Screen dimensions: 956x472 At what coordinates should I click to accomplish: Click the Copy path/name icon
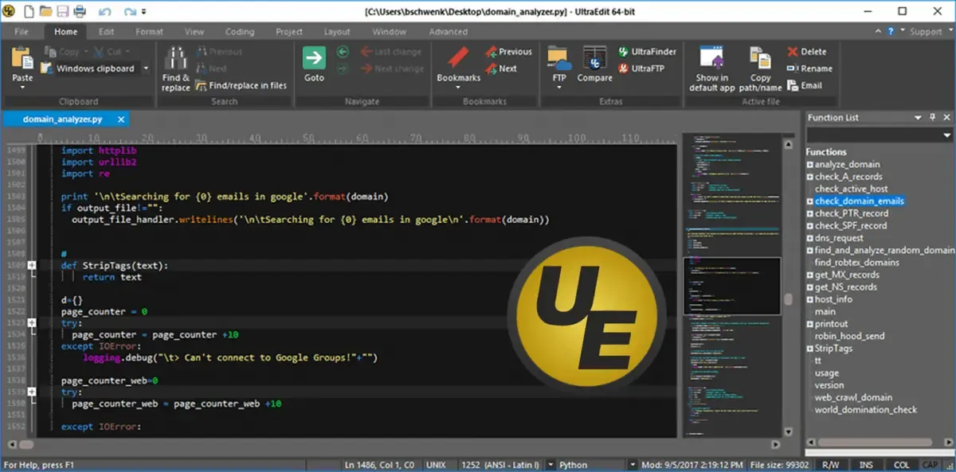[x=760, y=58]
